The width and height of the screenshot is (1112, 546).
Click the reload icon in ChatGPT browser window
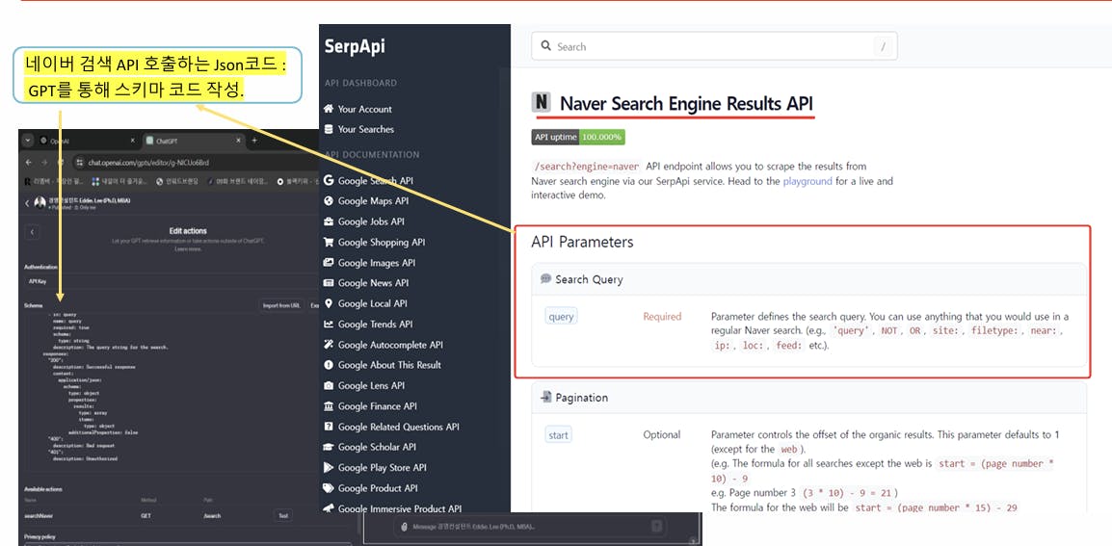point(61,163)
